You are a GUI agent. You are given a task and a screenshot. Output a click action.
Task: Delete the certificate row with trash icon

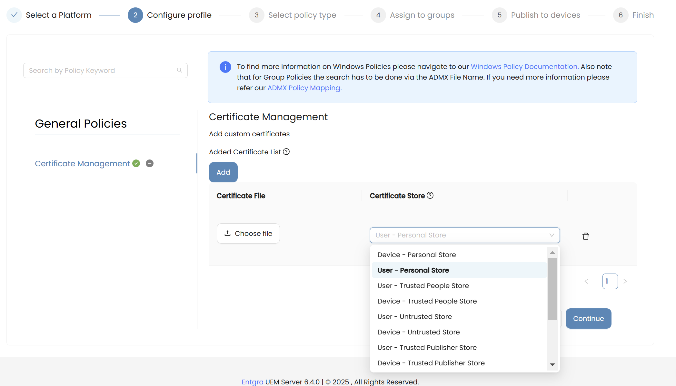click(x=586, y=236)
